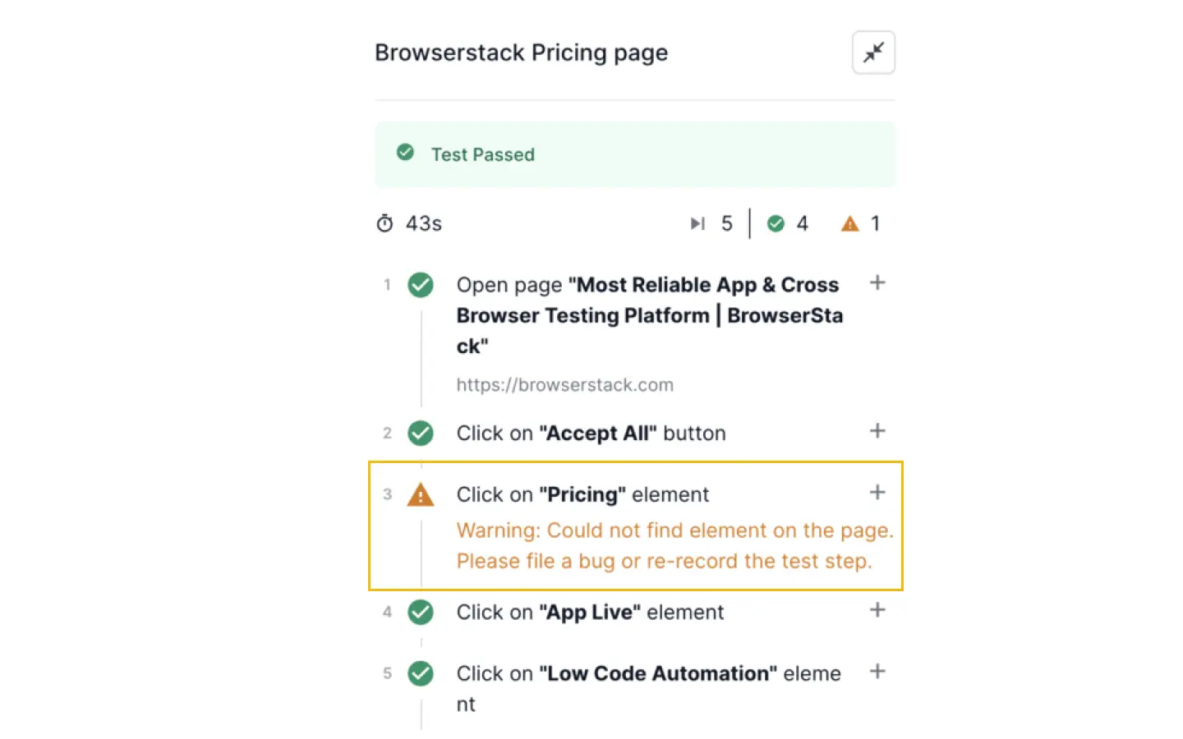
Task: Expand the "App Live" step plus icon
Action: [877, 610]
